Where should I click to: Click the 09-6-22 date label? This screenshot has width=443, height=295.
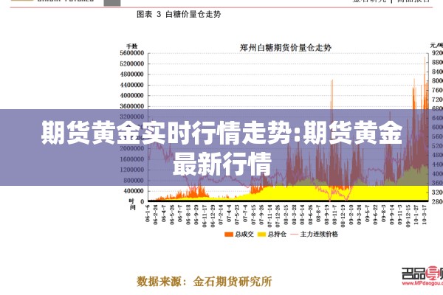375,215
